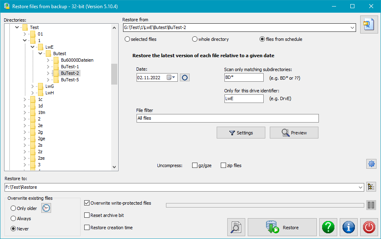Click the clock icon beside Only older

[47, 208]
